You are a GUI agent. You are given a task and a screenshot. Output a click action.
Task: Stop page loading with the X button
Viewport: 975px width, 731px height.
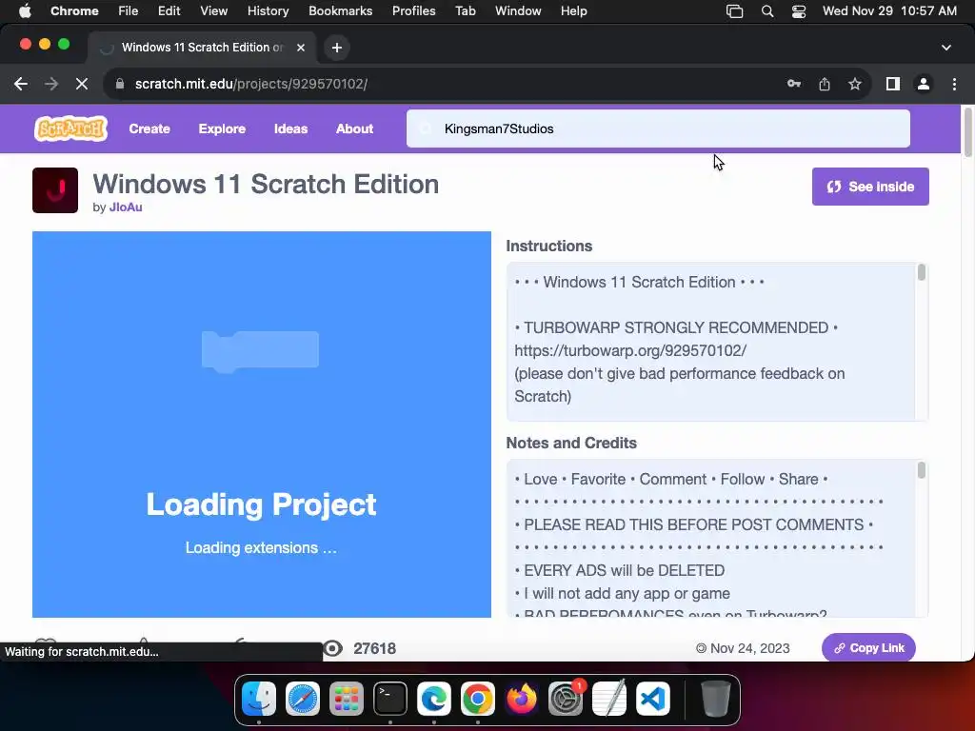[82, 84]
